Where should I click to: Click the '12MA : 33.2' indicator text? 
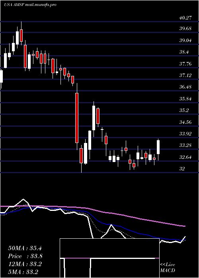(x=25, y=264)
